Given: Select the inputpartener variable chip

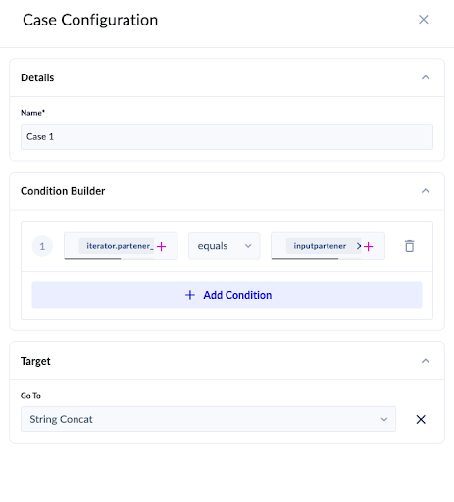Looking at the screenshot, I should [x=320, y=246].
